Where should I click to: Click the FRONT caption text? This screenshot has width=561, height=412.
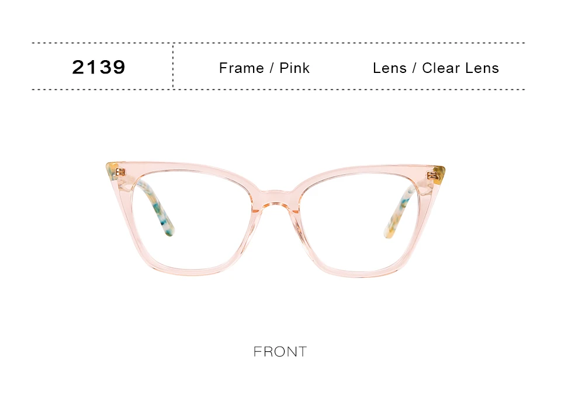(280, 352)
